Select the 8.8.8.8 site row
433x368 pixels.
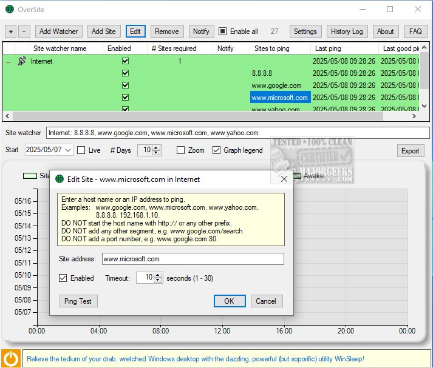click(x=262, y=73)
